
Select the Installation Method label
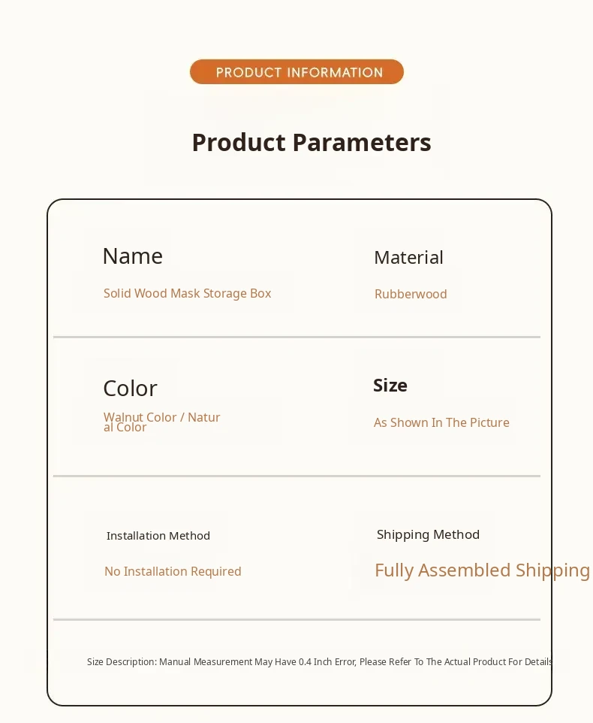[x=158, y=536]
